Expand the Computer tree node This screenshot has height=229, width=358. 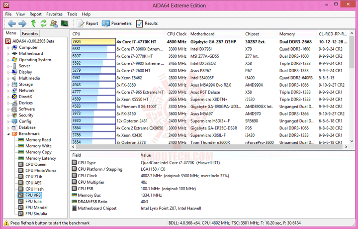(x=8, y=48)
